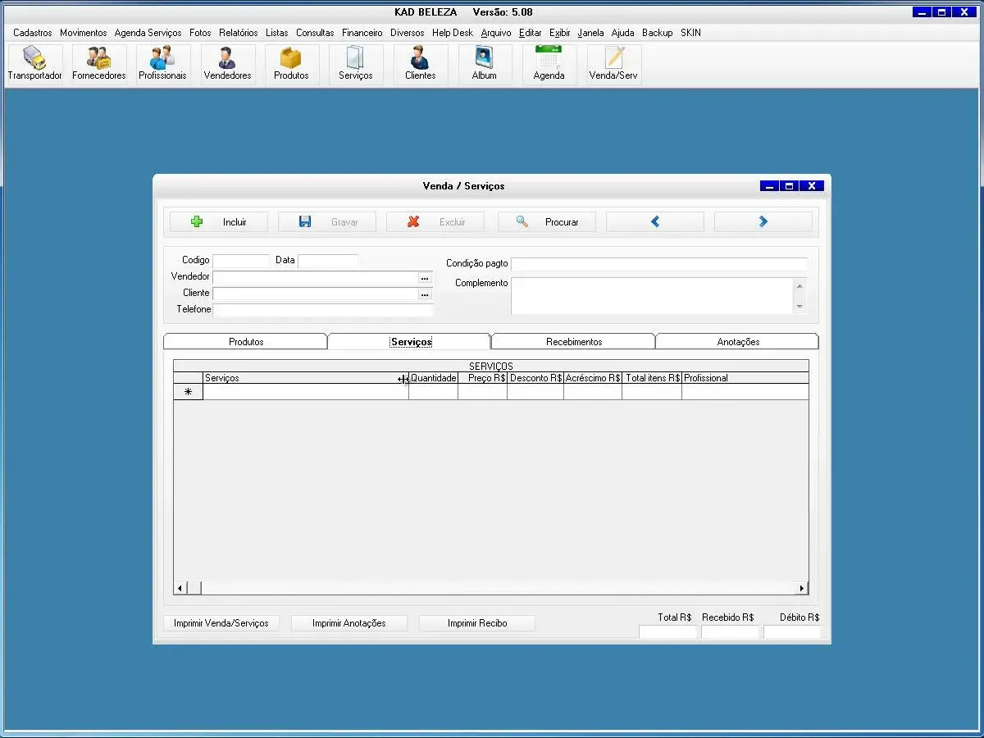Click the Gravar save button

(x=327, y=222)
